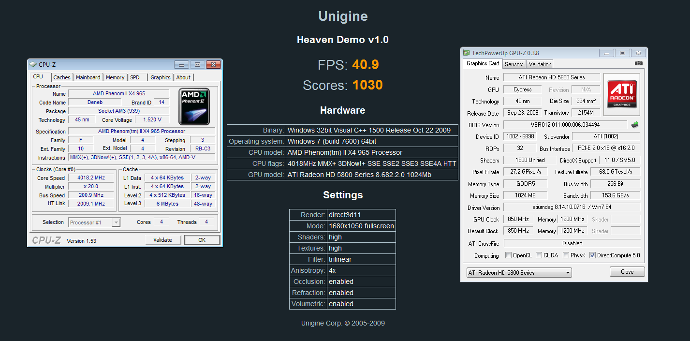Click the Scores value 1030
This screenshot has width=690, height=341.
click(x=367, y=85)
